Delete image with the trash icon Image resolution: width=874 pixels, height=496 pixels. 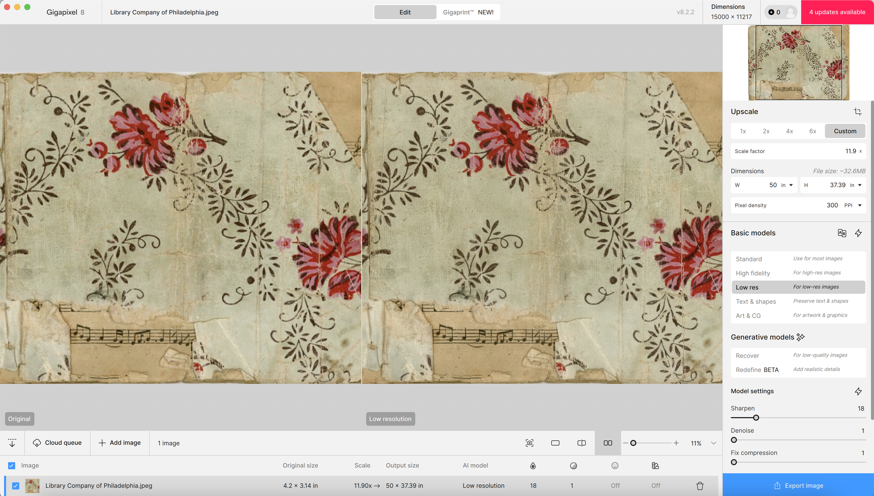[x=700, y=486]
